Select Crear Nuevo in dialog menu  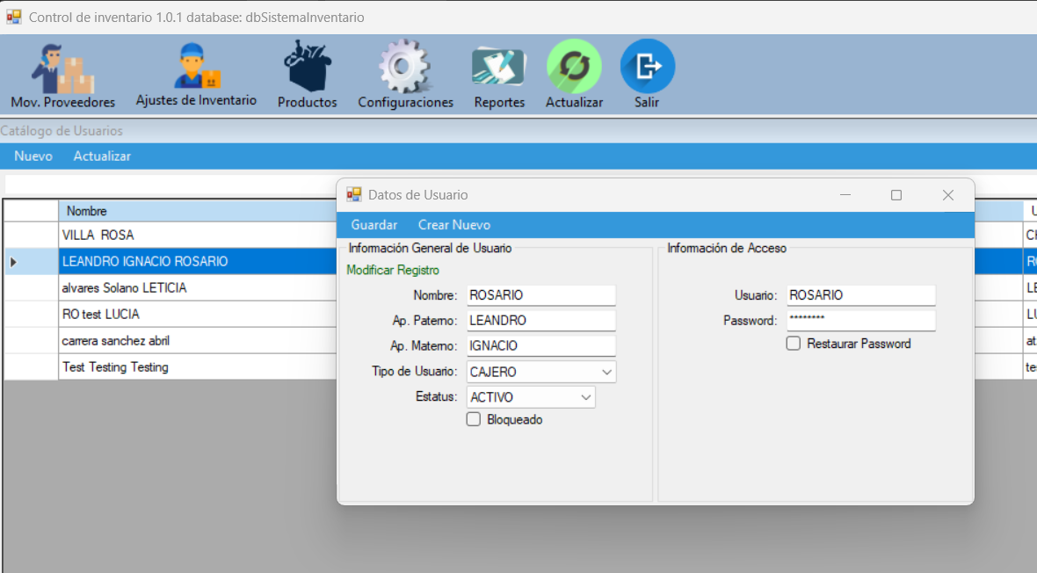pos(453,225)
